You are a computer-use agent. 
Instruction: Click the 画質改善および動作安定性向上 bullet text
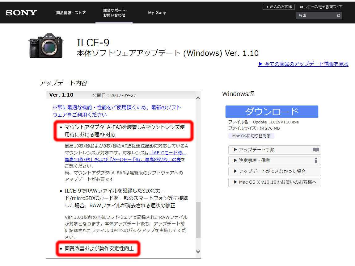point(99,248)
